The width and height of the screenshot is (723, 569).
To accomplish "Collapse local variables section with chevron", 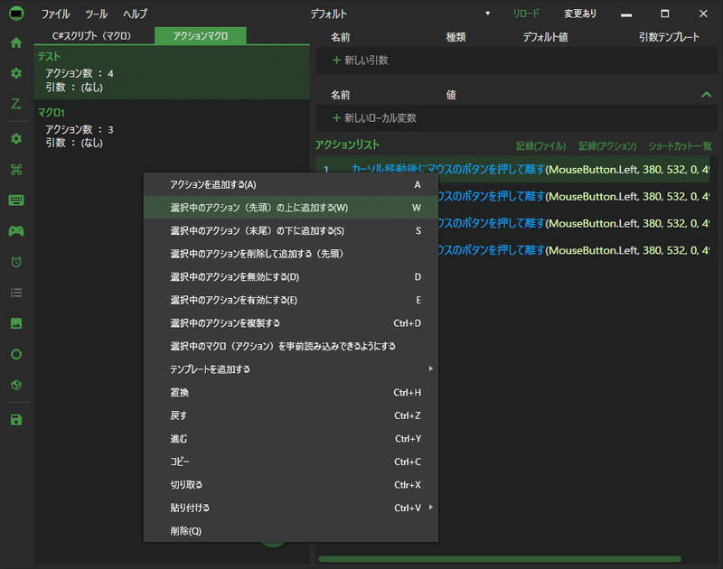I will 706,95.
